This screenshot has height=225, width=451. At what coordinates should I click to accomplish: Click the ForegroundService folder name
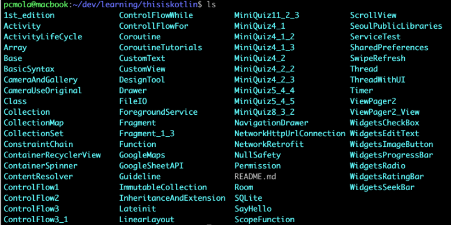coord(158,112)
